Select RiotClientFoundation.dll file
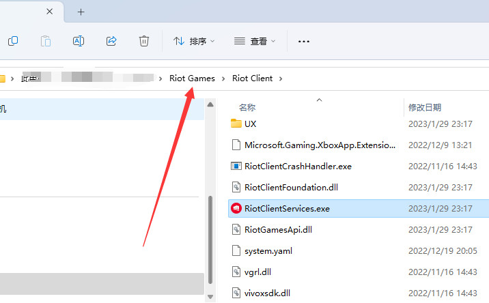The image size is (489, 303). pos(291,188)
